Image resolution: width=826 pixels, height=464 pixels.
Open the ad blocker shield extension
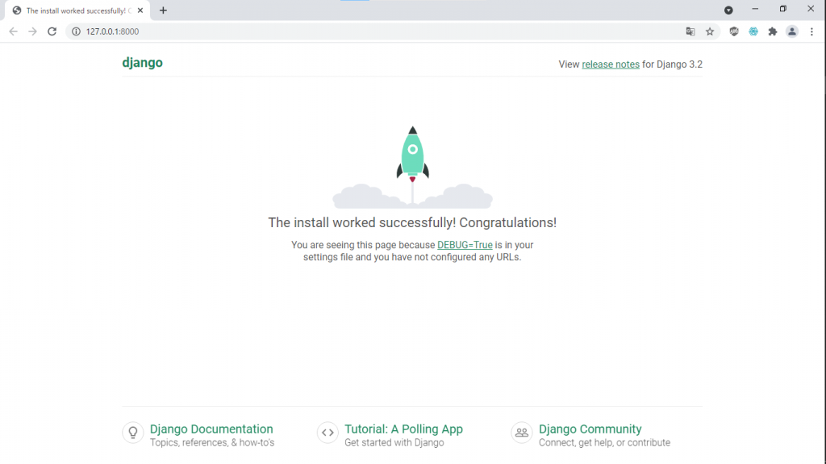point(734,31)
